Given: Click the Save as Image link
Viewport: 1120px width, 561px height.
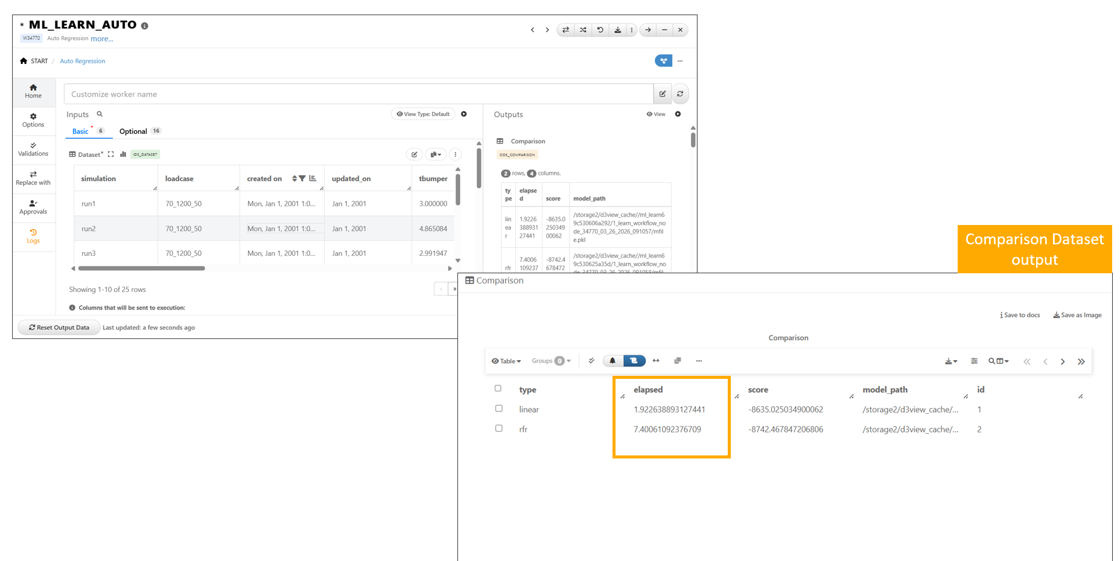Looking at the screenshot, I should [1077, 315].
